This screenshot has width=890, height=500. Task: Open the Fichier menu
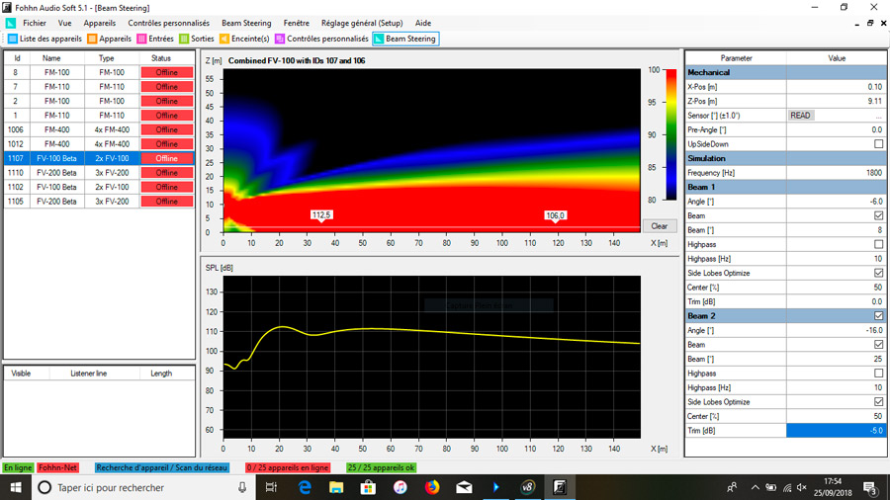35,24
